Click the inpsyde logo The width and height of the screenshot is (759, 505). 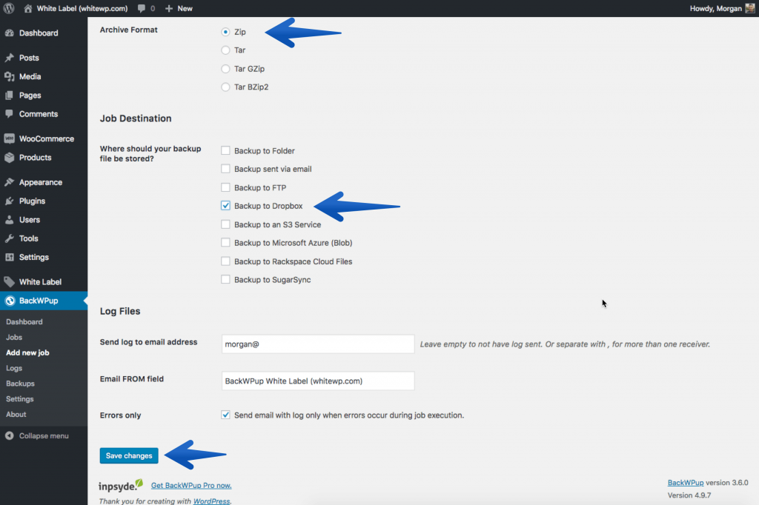(x=121, y=485)
